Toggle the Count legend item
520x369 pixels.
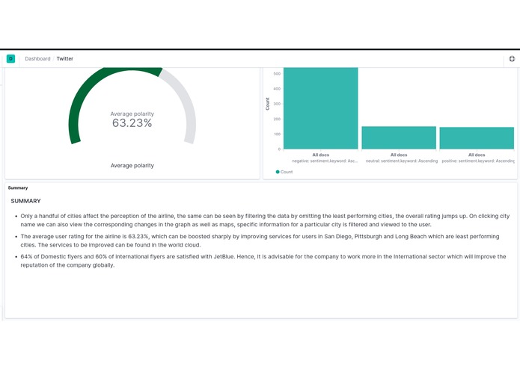(x=284, y=172)
